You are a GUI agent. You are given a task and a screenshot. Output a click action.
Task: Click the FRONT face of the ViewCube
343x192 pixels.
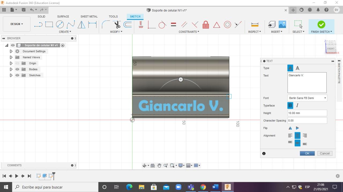(x=331, y=49)
